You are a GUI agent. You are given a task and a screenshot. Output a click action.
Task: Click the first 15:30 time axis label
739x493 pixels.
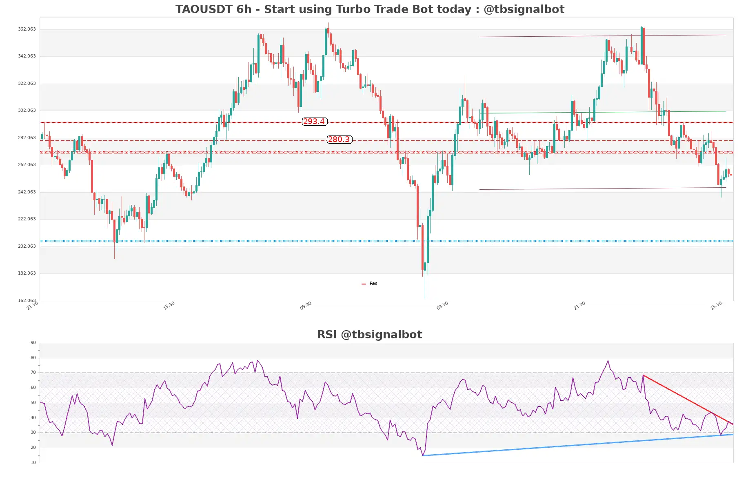(x=169, y=306)
